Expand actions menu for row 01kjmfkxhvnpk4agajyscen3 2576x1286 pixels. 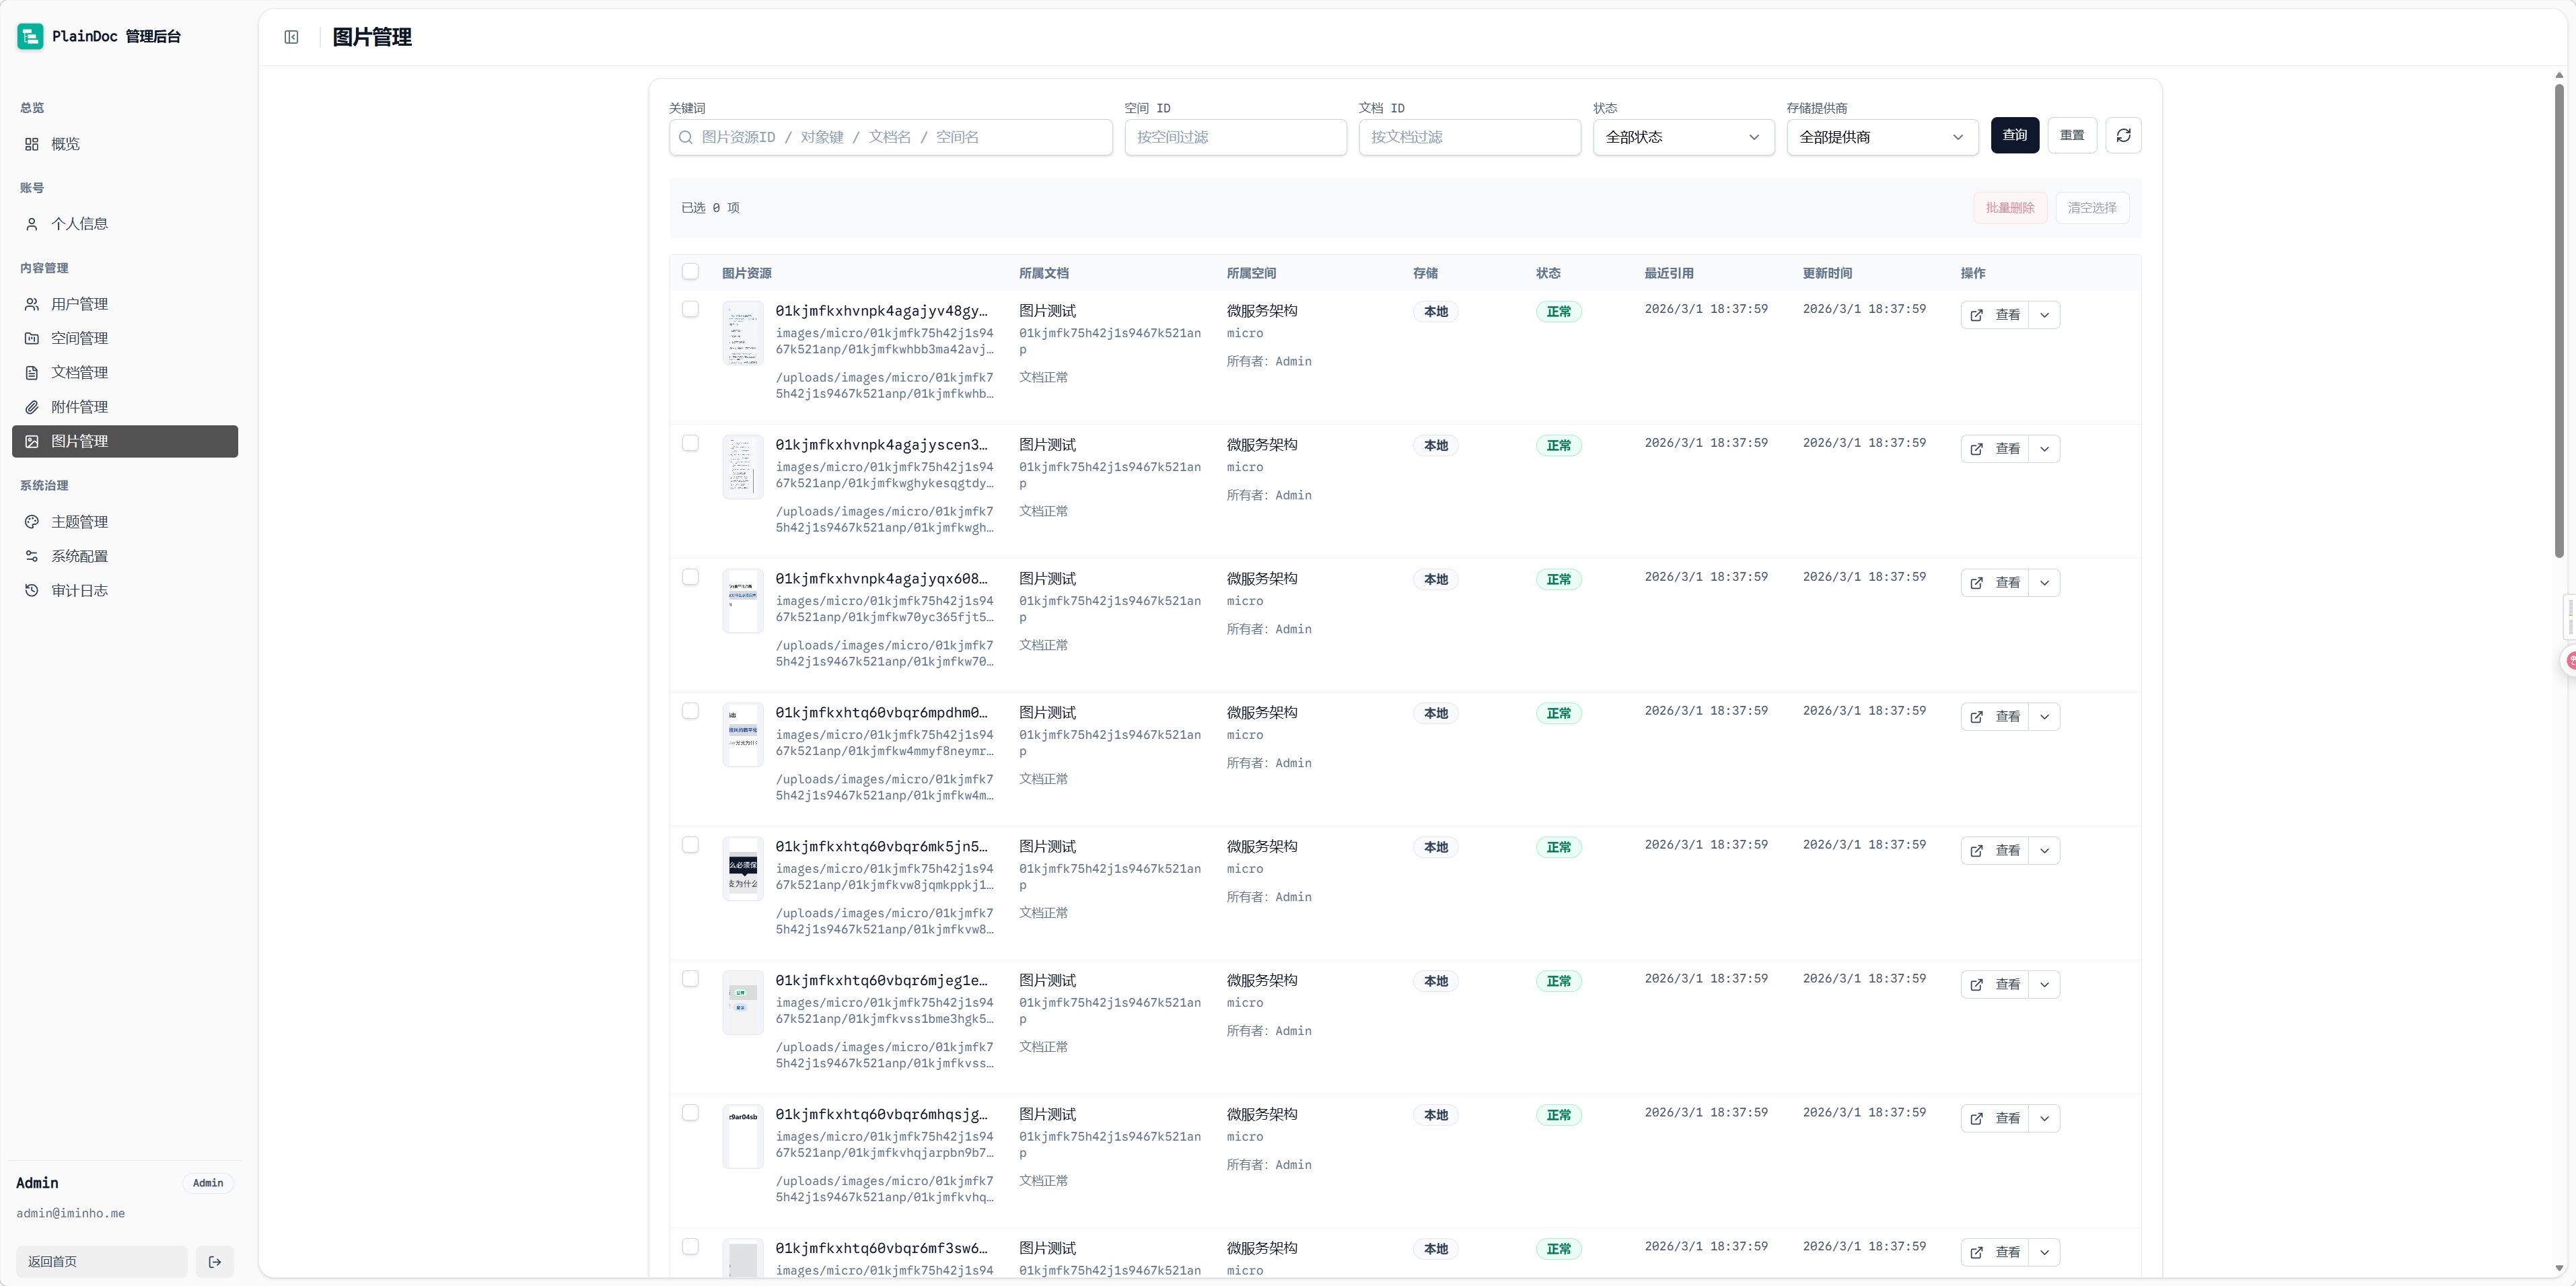(x=2044, y=449)
